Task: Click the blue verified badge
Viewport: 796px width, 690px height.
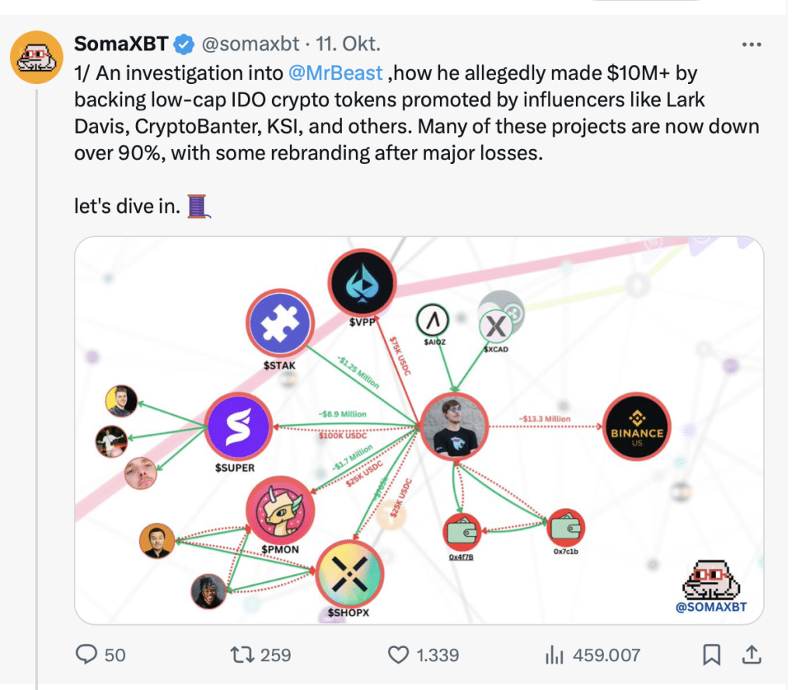Action: [x=183, y=45]
